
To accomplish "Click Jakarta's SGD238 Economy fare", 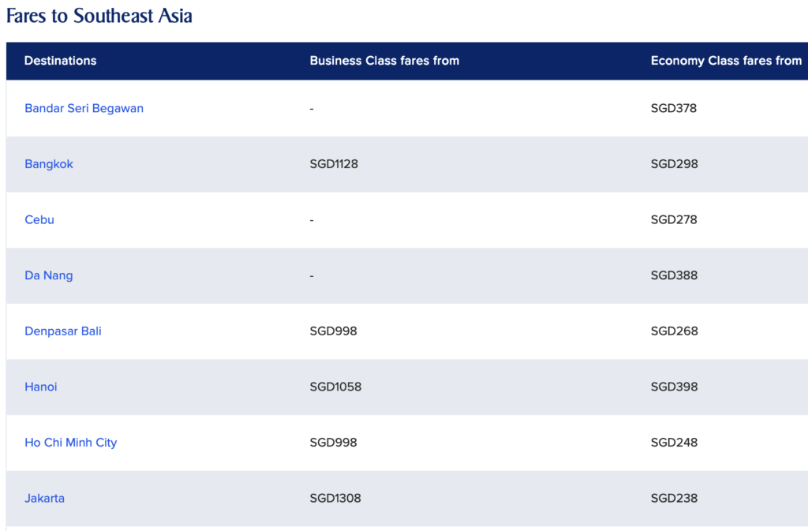I will (x=675, y=498).
